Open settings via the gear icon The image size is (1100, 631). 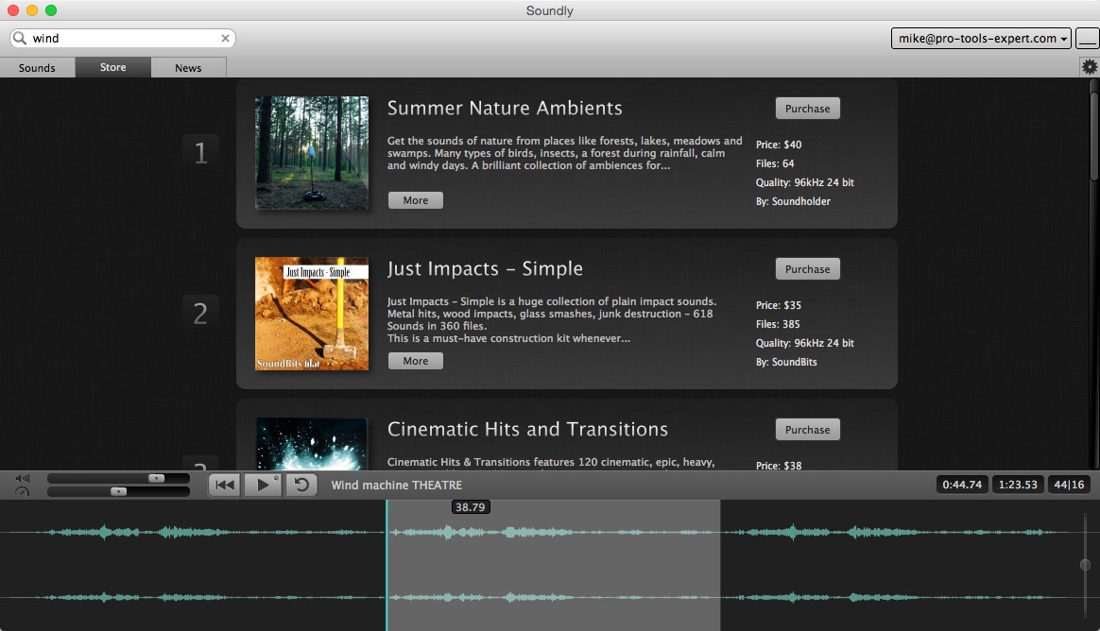tap(1090, 67)
